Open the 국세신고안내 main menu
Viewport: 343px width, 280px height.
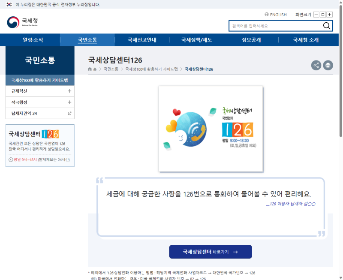pos(142,40)
